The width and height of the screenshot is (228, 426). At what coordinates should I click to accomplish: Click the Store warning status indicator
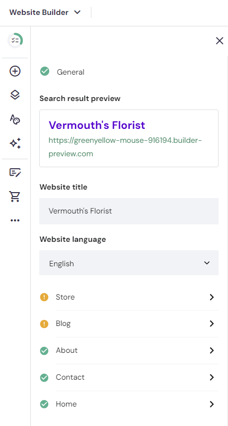pyautogui.click(x=44, y=297)
